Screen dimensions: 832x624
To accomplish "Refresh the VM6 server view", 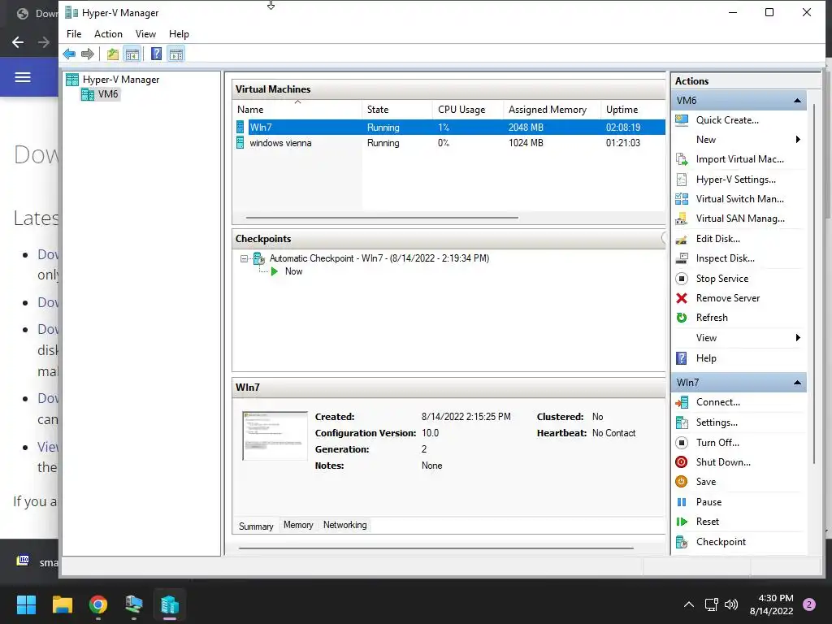I will pyautogui.click(x=712, y=318).
